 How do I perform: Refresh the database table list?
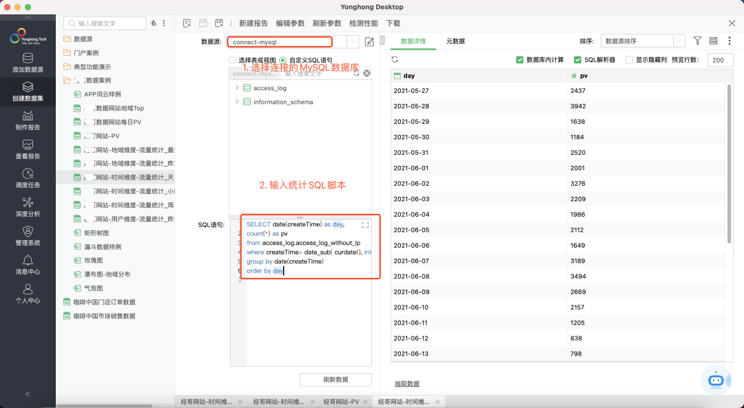click(x=356, y=74)
